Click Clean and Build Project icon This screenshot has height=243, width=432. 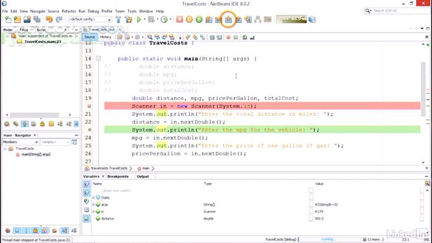128,20
